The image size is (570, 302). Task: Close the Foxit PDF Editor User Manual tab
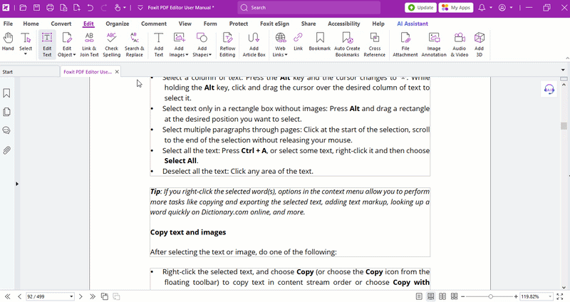click(x=117, y=72)
